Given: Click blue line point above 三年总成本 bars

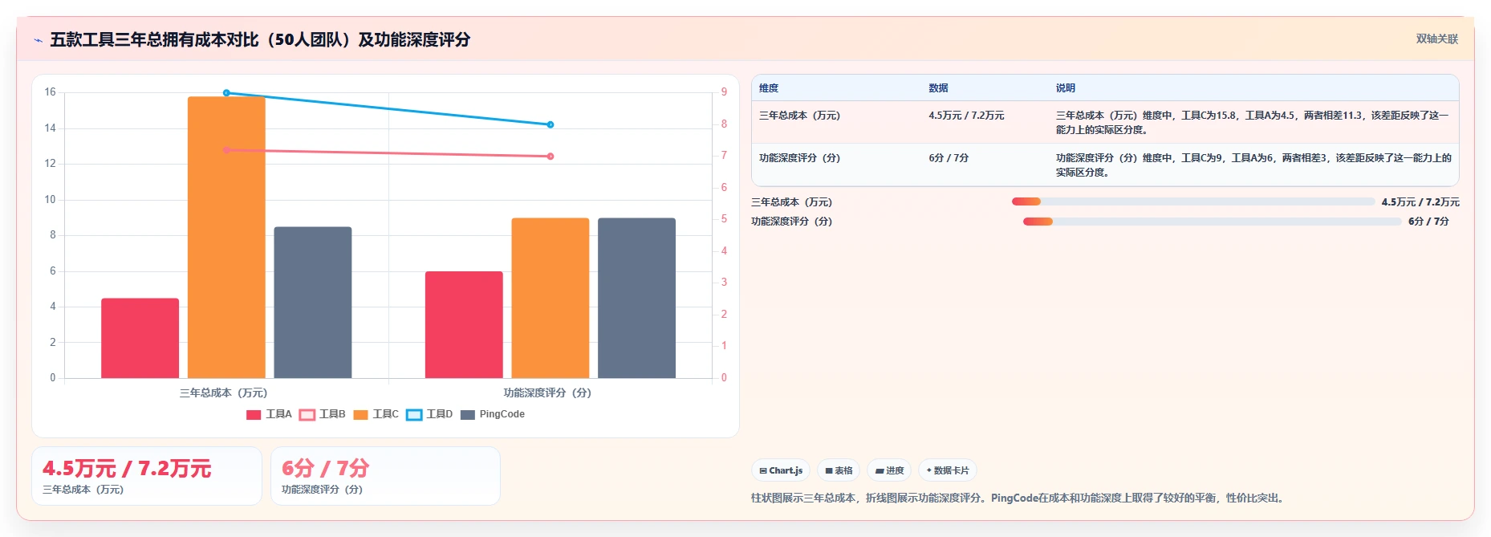Looking at the screenshot, I should tap(226, 93).
